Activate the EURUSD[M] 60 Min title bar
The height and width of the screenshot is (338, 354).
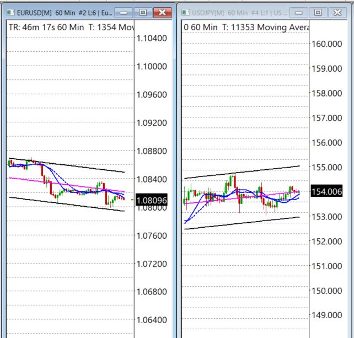pos(65,13)
